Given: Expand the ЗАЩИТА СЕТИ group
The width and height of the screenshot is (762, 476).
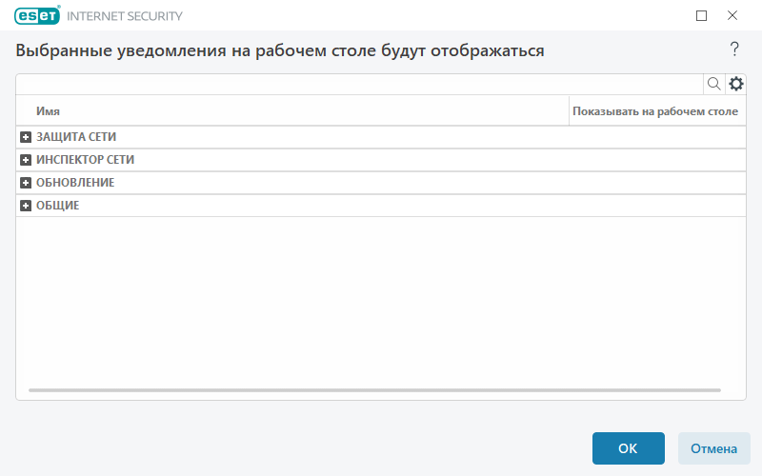Looking at the screenshot, I should click(x=26, y=137).
